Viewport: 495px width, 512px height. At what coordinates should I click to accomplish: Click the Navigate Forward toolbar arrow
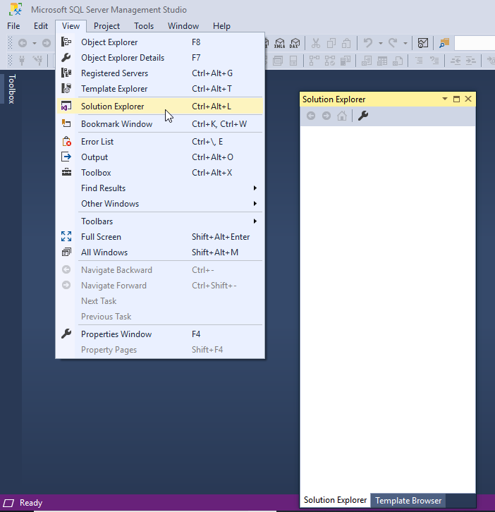point(47,43)
